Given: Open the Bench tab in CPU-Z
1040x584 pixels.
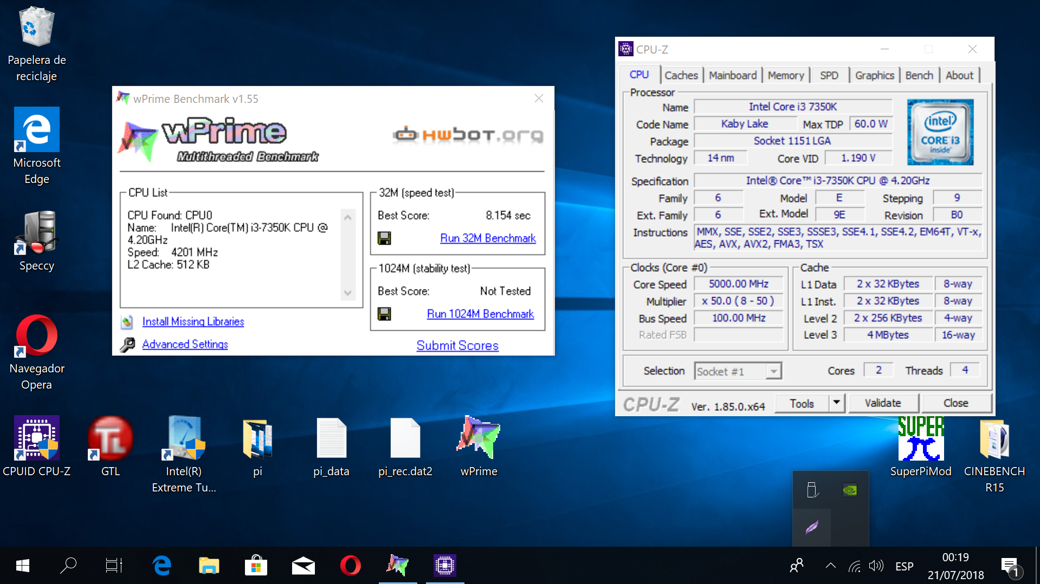Looking at the screenshot, I should pyautogui.click(x=919, y=75).
